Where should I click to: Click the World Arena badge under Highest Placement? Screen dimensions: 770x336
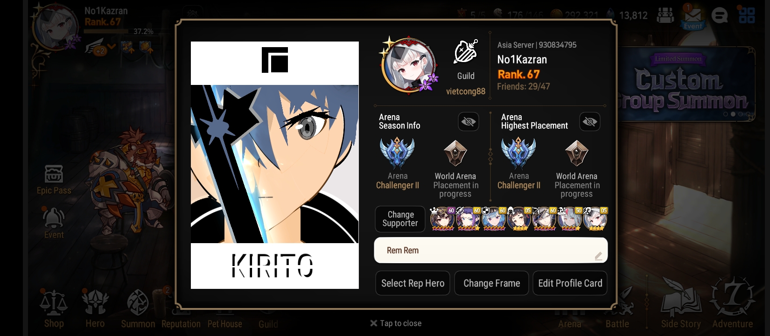click(576, 153)
